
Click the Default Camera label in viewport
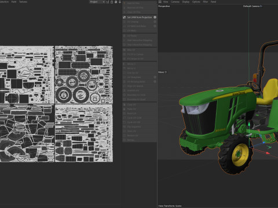(253, 6)
